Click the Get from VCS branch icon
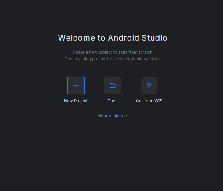Viewport: 223px width, 191px height. [149, 85]
